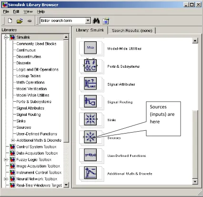Viewport: 203px width, 197px height.
Task: Click the binoculars search icon
Action: coord(96,21)
